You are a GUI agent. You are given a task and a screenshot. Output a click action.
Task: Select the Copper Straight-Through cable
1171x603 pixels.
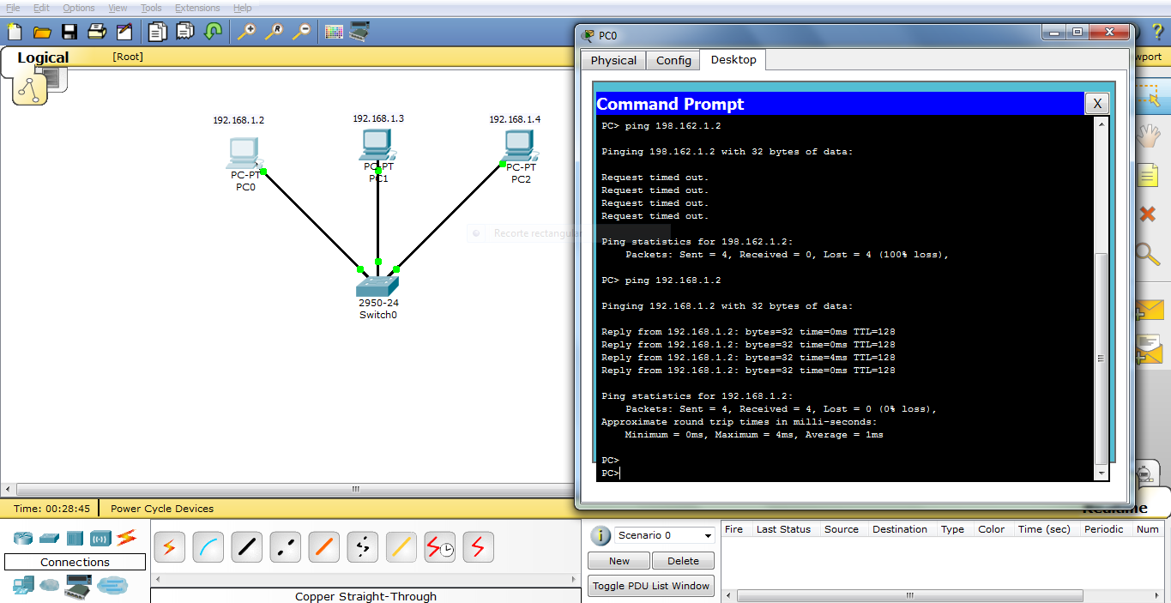point(246,546)
